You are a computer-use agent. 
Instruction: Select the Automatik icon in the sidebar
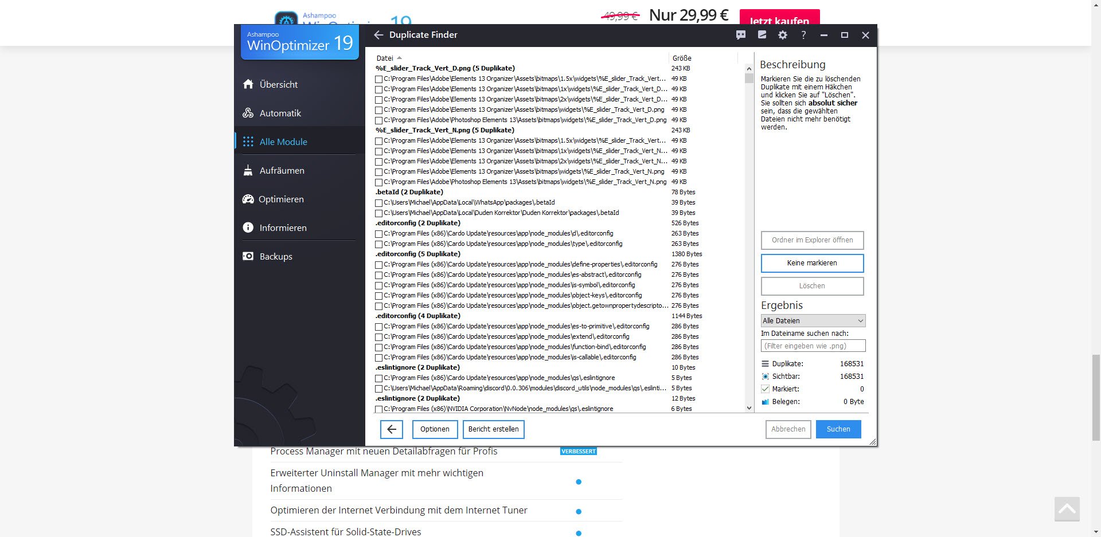pyautogui.click(x=248, y=113)
